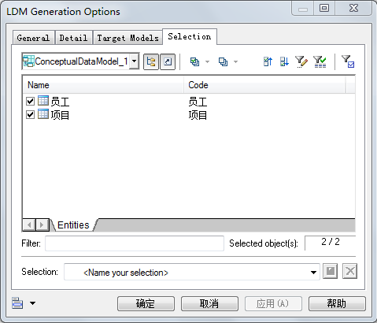This screenshot has height=323, width=377.
Task: Click the 帮助 button
Action: tap(337, 304)
